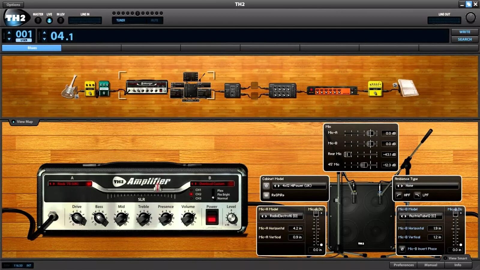Click the lower orange split block in the chain
Image resolution: width=480 pixels, height=270 pixels.
point(254,96)
